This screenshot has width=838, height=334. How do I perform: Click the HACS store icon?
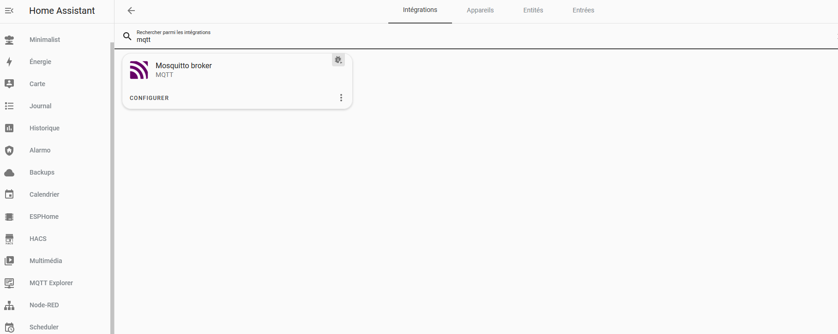click(x=9, y=239)
